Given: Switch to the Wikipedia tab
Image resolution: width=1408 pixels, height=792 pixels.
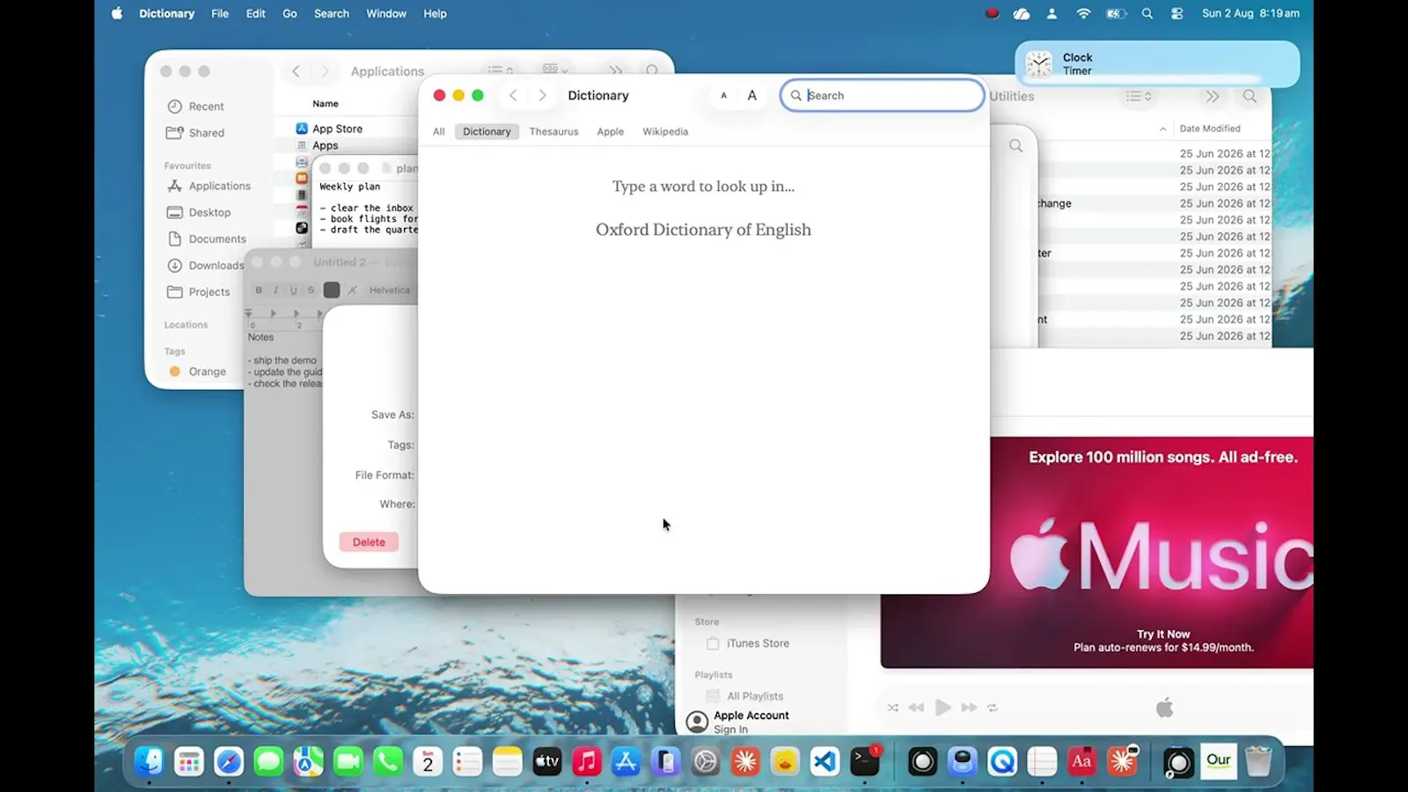Looking at the screenshot, I should 665,132.
